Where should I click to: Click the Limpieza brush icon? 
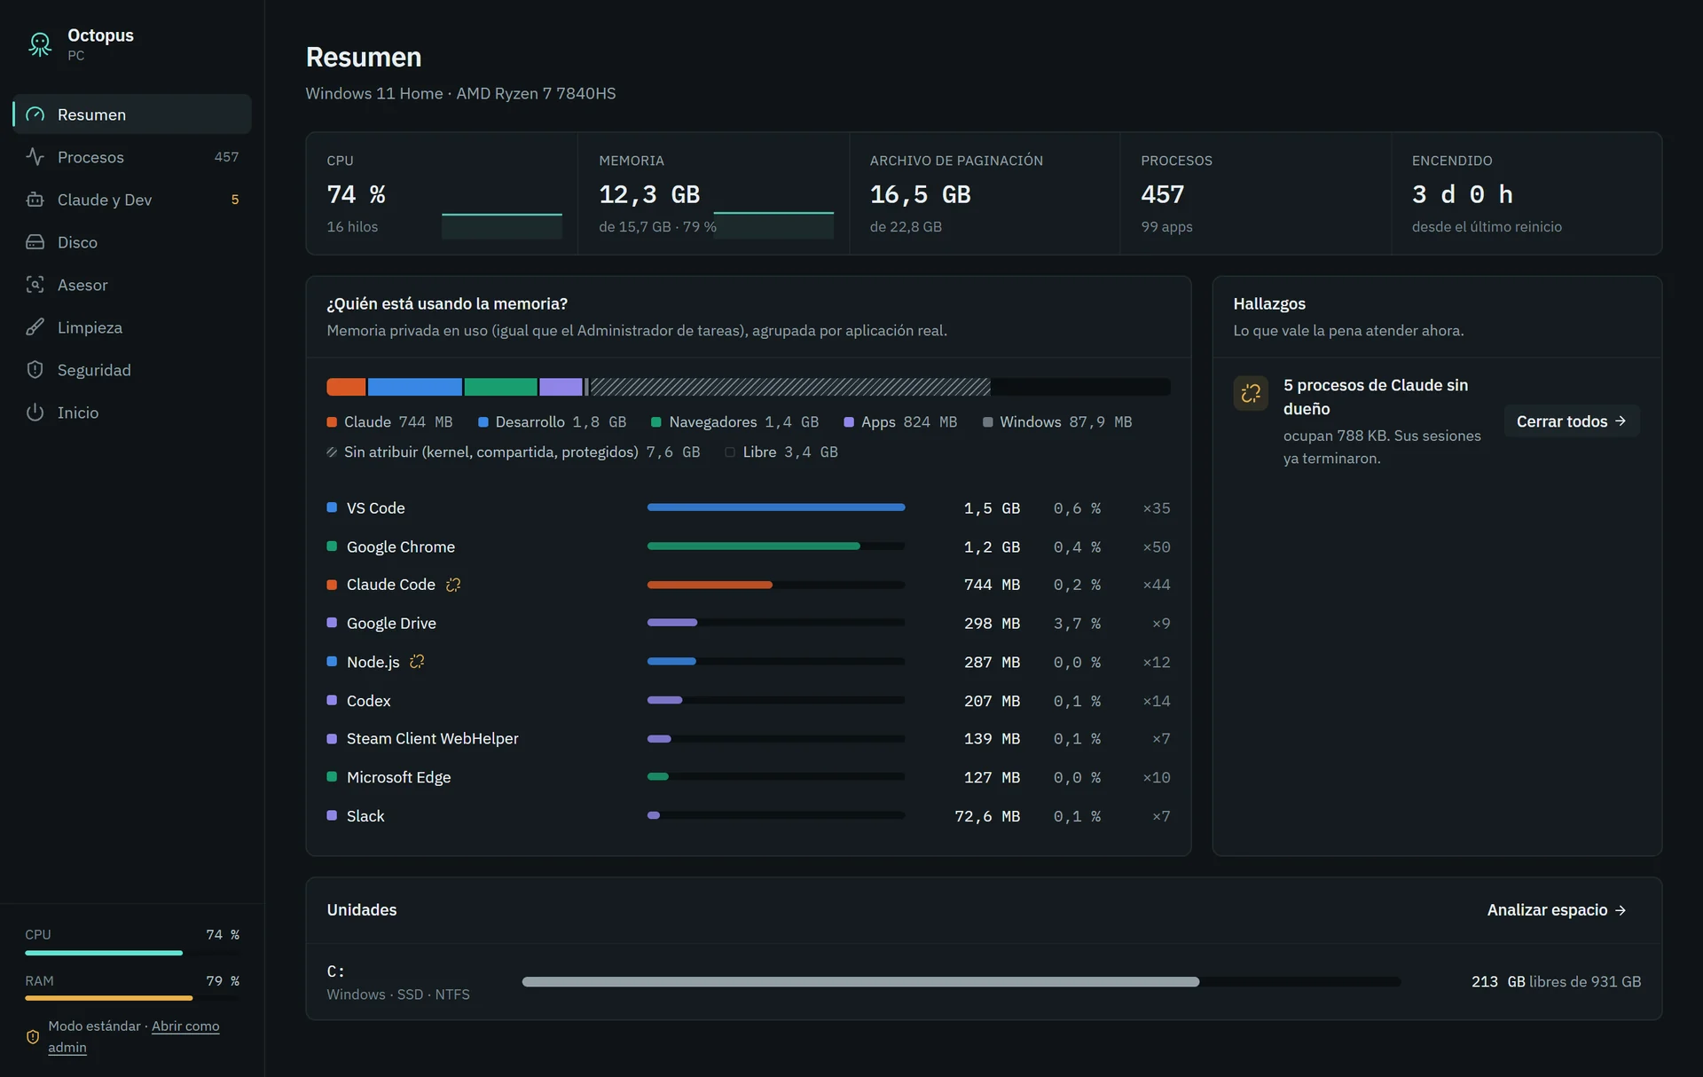(x=35, y=327)
